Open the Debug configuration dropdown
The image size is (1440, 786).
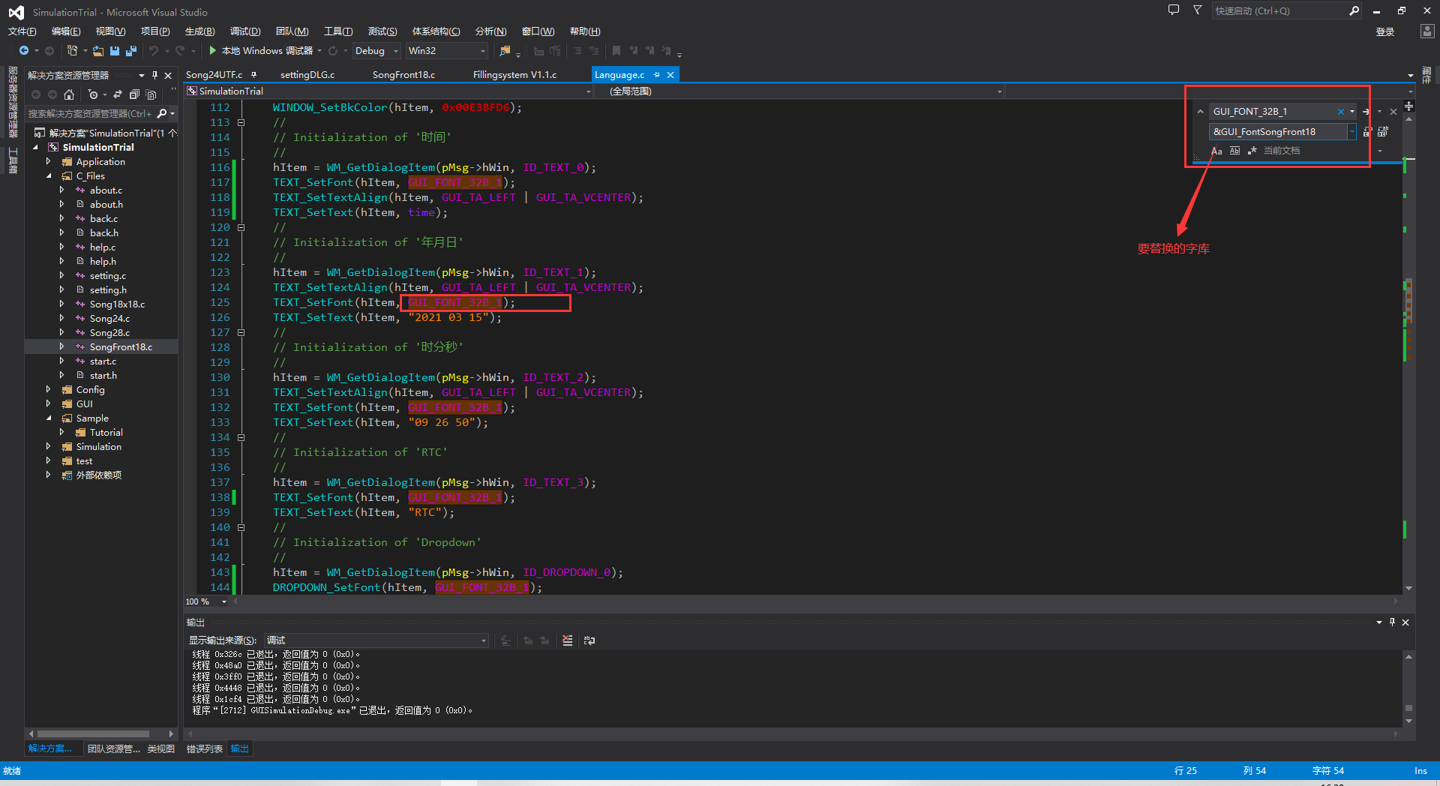pyautogui.click(x=376, y=51)
